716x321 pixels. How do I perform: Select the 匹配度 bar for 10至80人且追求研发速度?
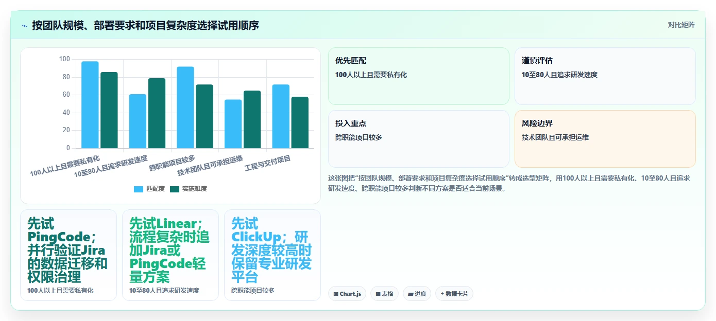click(138, 121)
